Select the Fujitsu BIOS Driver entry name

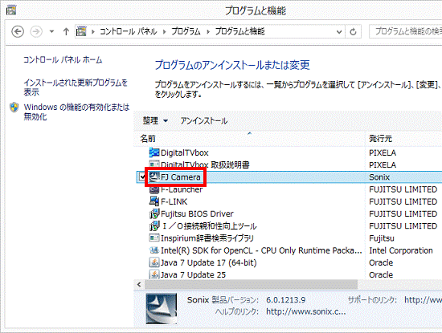click(x=197, y=214)
